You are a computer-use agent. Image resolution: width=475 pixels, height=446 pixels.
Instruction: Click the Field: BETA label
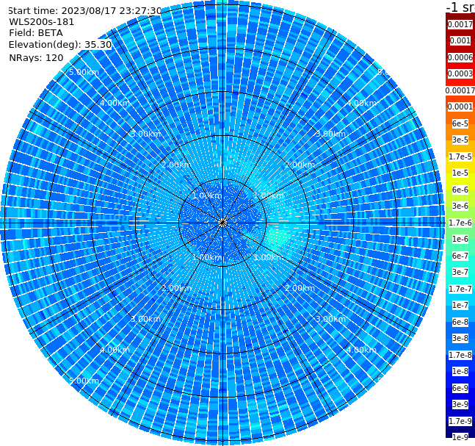point(36,33)
